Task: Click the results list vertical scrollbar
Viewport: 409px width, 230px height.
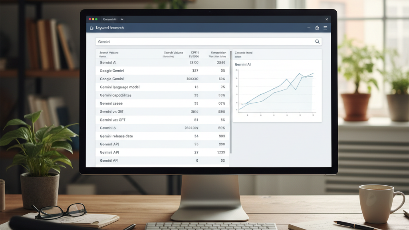Action: point(230,102)
